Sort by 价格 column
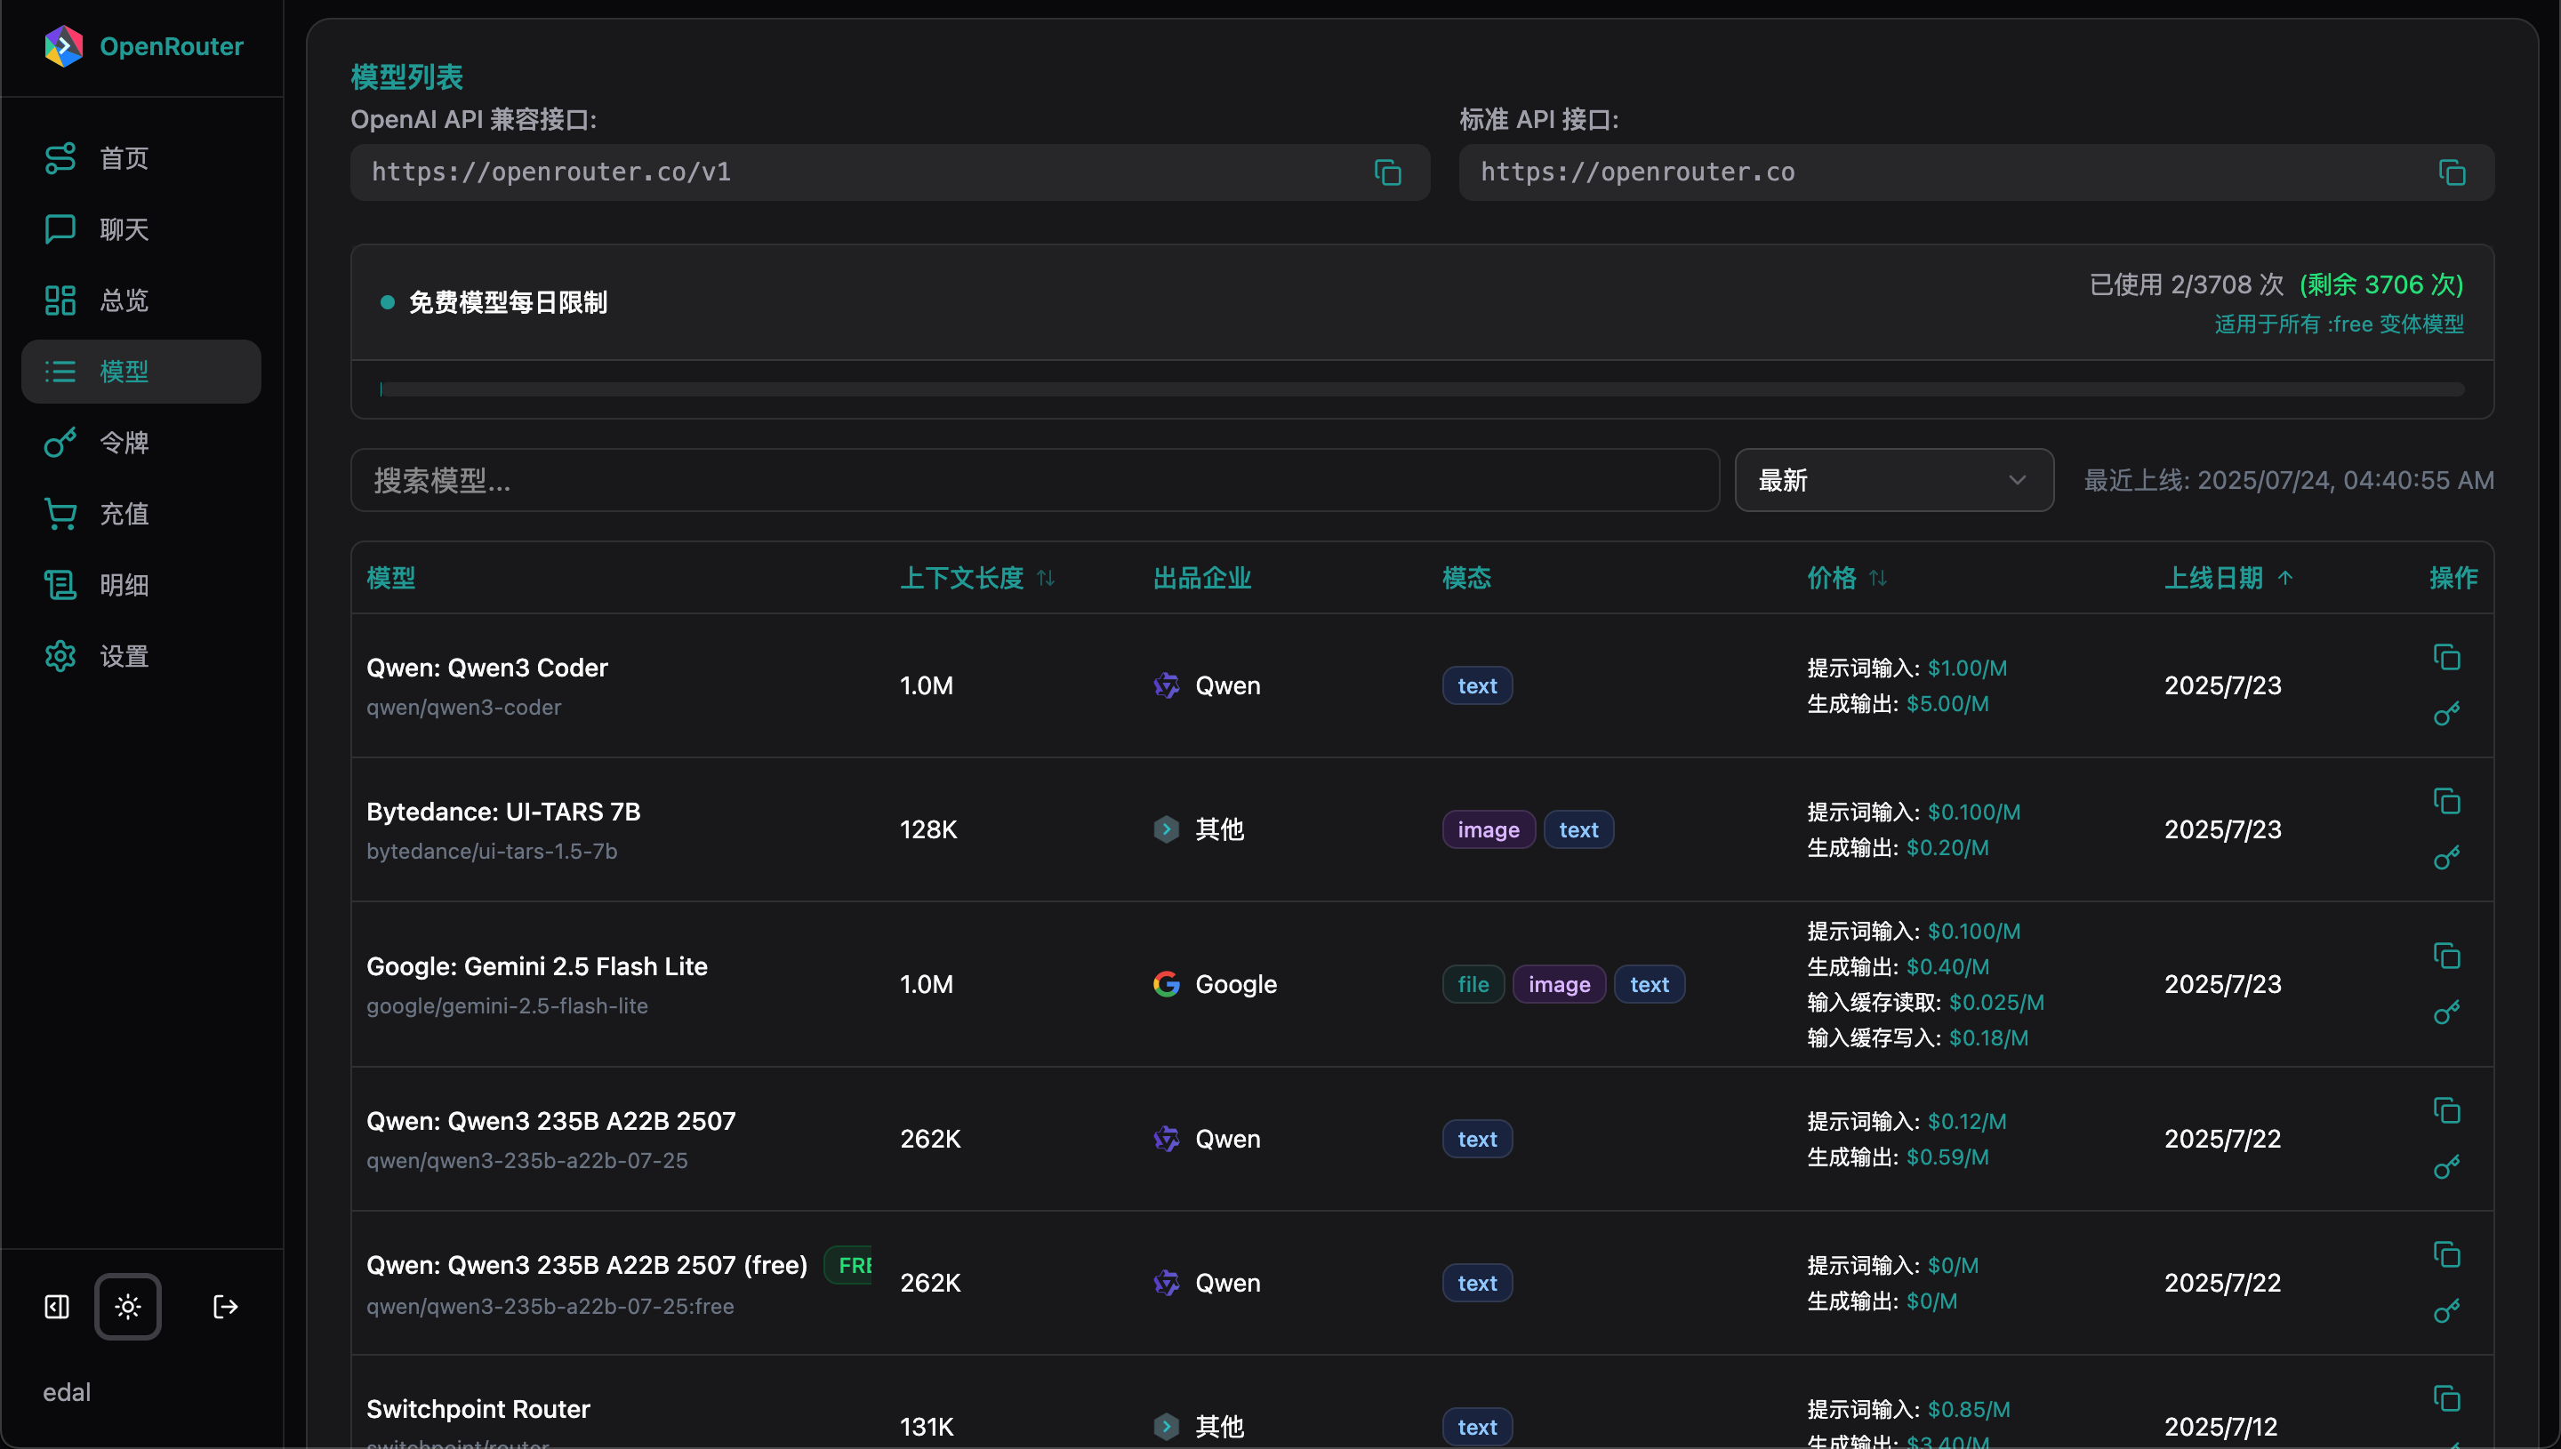The height and width of the screenshot is (1449, 2561). tap(1847, 578)
